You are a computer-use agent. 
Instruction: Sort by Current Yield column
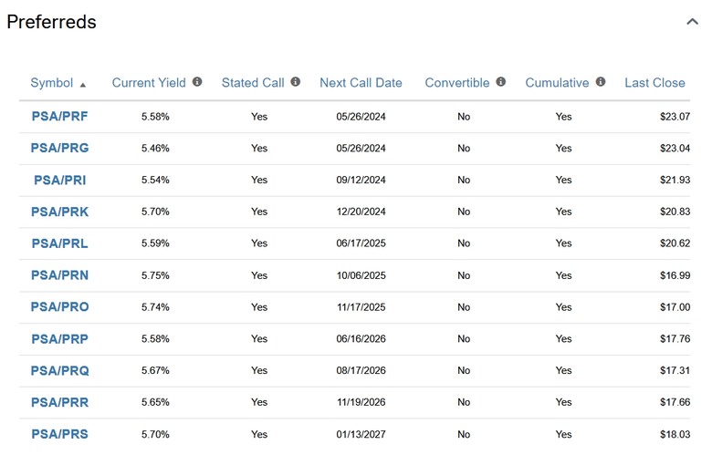[149, 83]
